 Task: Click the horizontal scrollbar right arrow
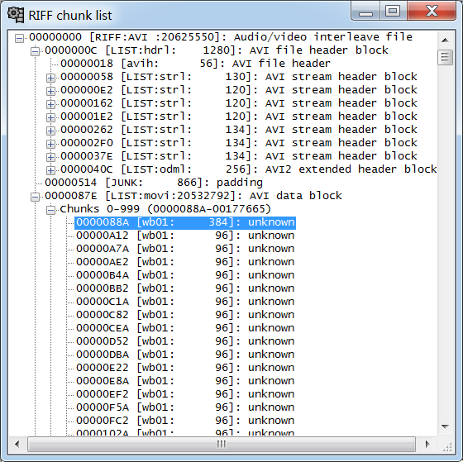pyautogui.click(x=427, y=444)
